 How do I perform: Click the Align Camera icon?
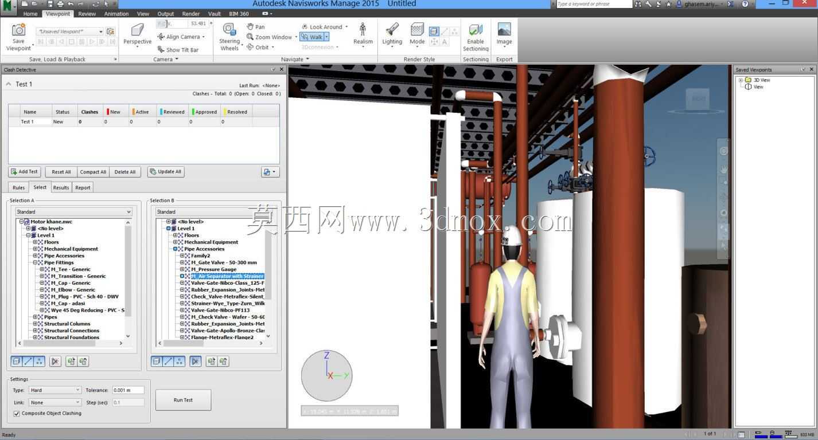[161, 37]
